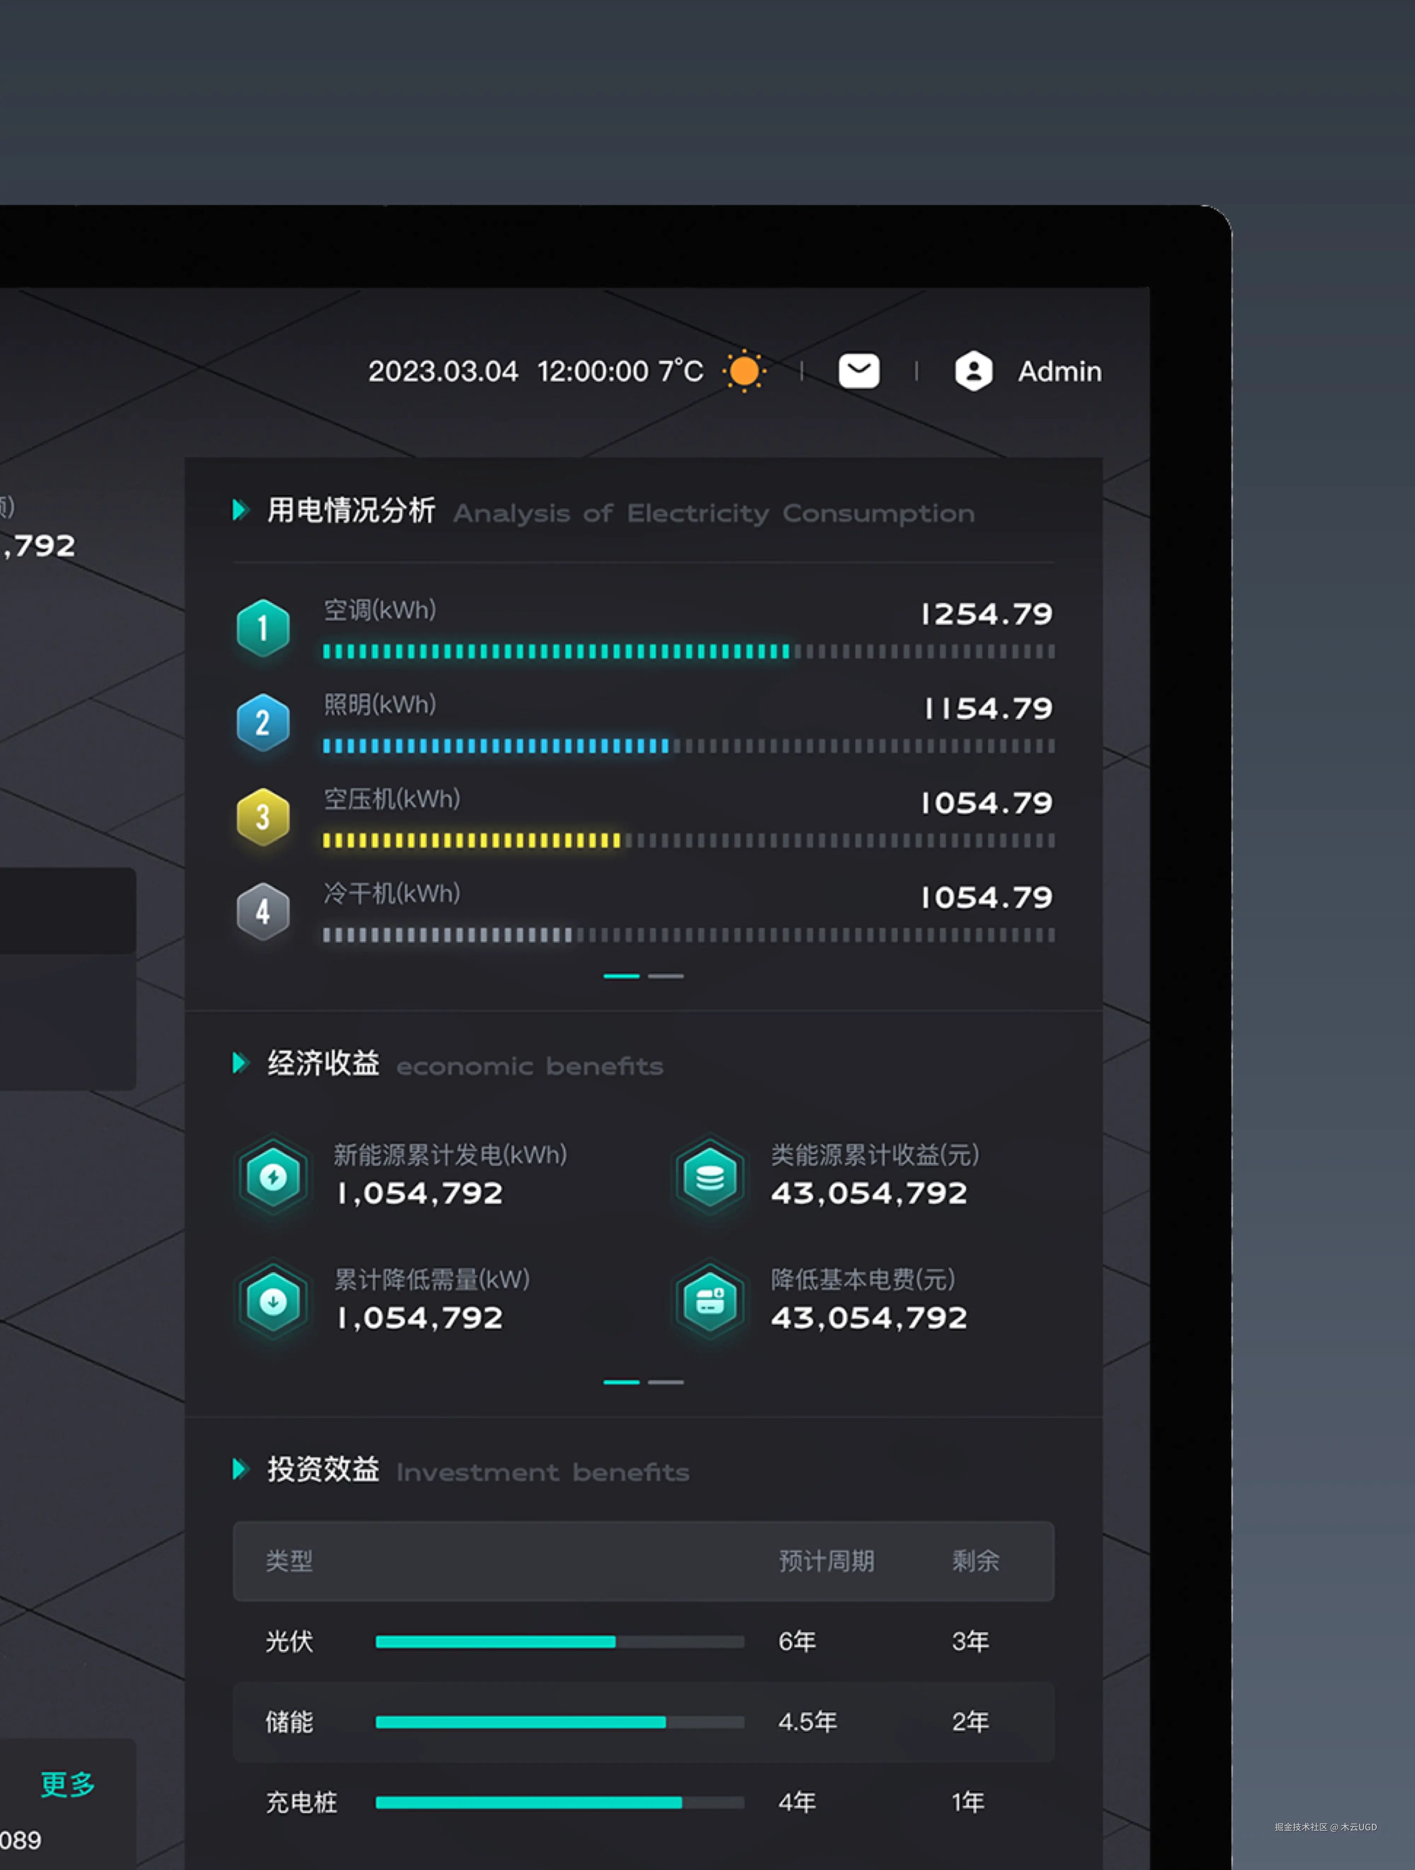Click the 储能 investment progress bar
This screenshot has width=1415, height=1870.
(x=560, y=1722)
